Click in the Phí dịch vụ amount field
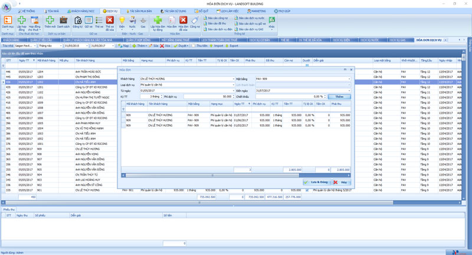Viewport: 472px width, 255px height. pos(208,97)
